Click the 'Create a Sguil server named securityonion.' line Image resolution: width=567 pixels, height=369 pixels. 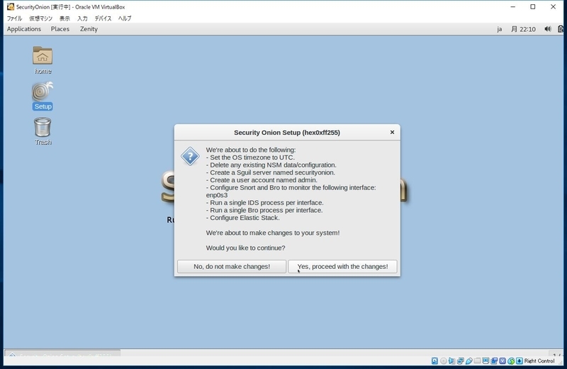(x=271, y=172)
